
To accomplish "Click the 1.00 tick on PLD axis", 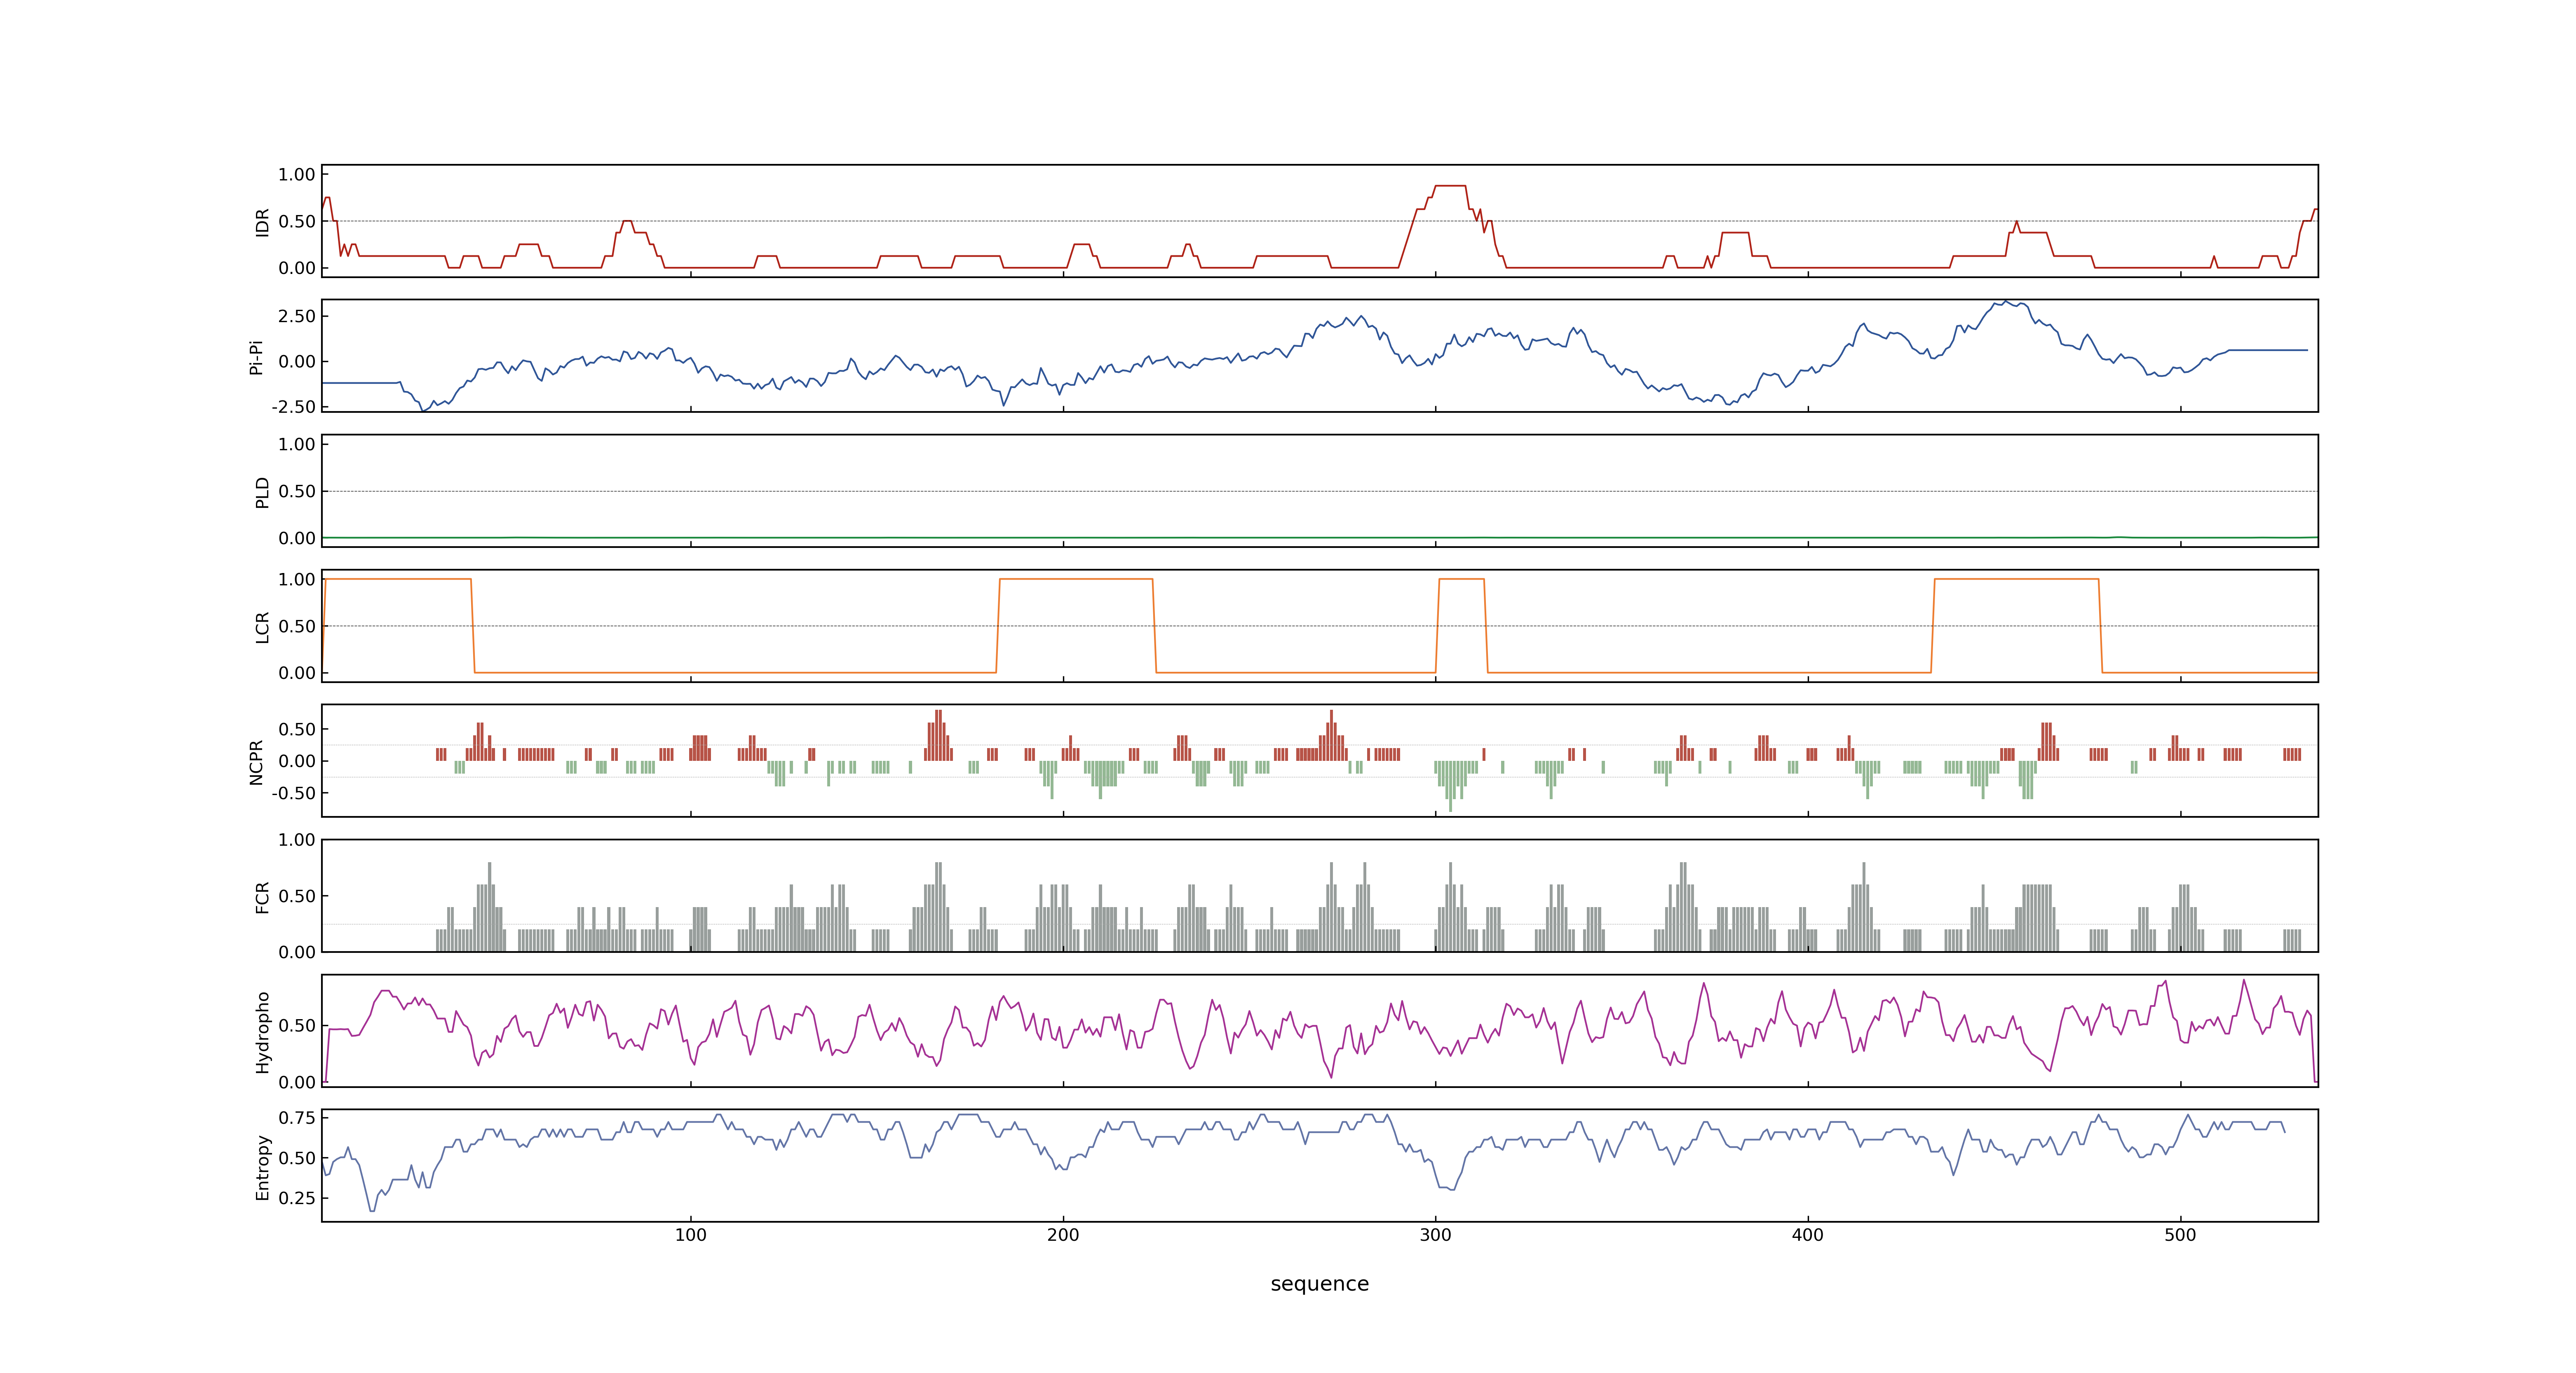I will [x=297, y=444].
